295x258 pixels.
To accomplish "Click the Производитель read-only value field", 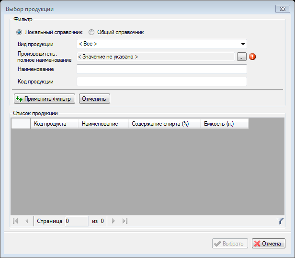I will tap(156, 57).
